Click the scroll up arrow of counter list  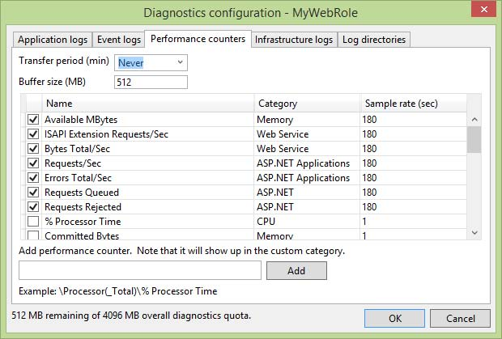coord(474,119)
